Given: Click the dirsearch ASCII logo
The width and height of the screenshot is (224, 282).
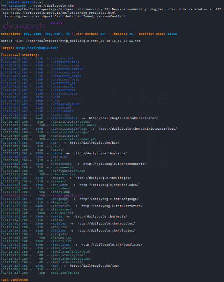Looking at the screenshot, I should [x=24, y=26].
